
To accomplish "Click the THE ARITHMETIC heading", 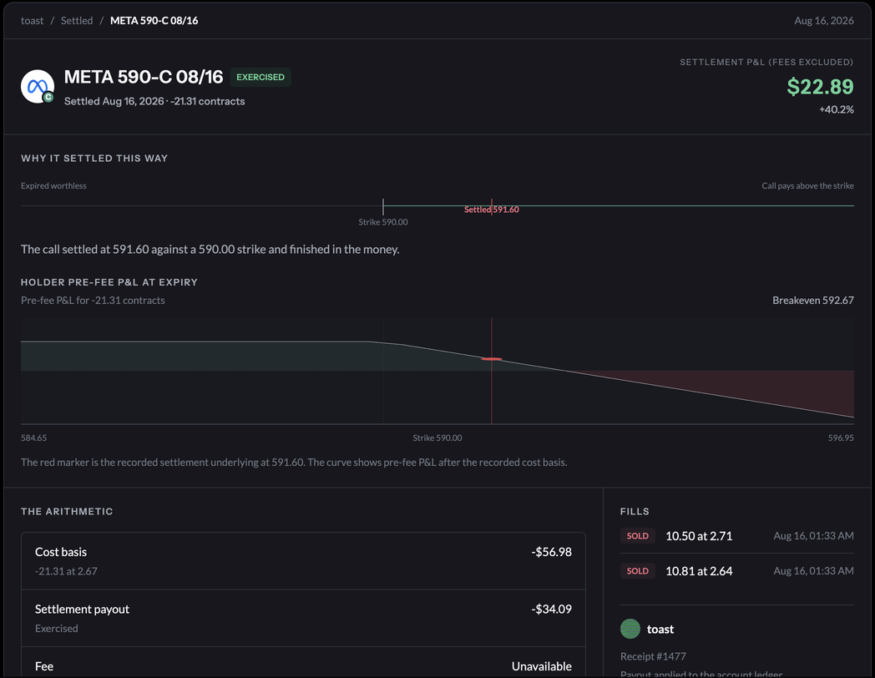I will [67, 511].
